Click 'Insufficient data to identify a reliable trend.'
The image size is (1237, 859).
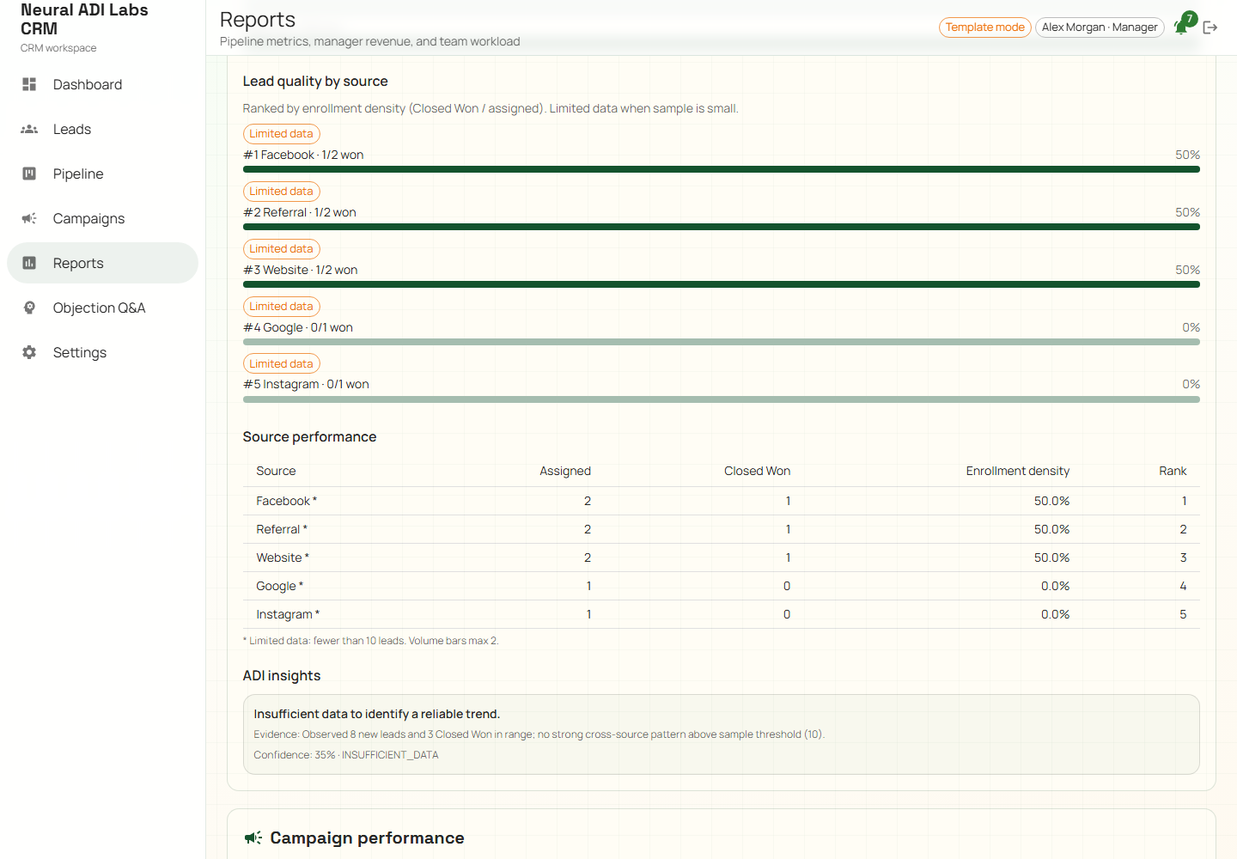[376, 714]
